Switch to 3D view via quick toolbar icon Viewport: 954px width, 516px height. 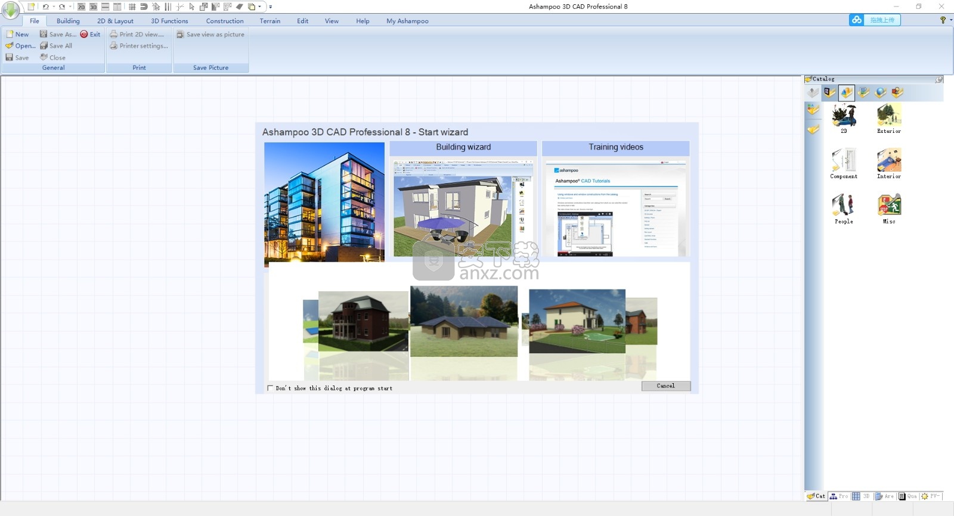pyautogui.click(x=94, y=7)
